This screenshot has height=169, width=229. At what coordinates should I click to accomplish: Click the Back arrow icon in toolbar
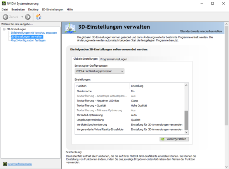[x=5, y=17]
